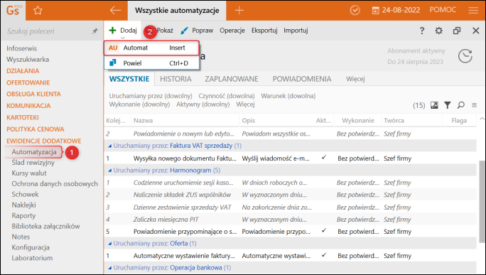
Task: Go back with the left arrow icon
Action: pos(115,10)
